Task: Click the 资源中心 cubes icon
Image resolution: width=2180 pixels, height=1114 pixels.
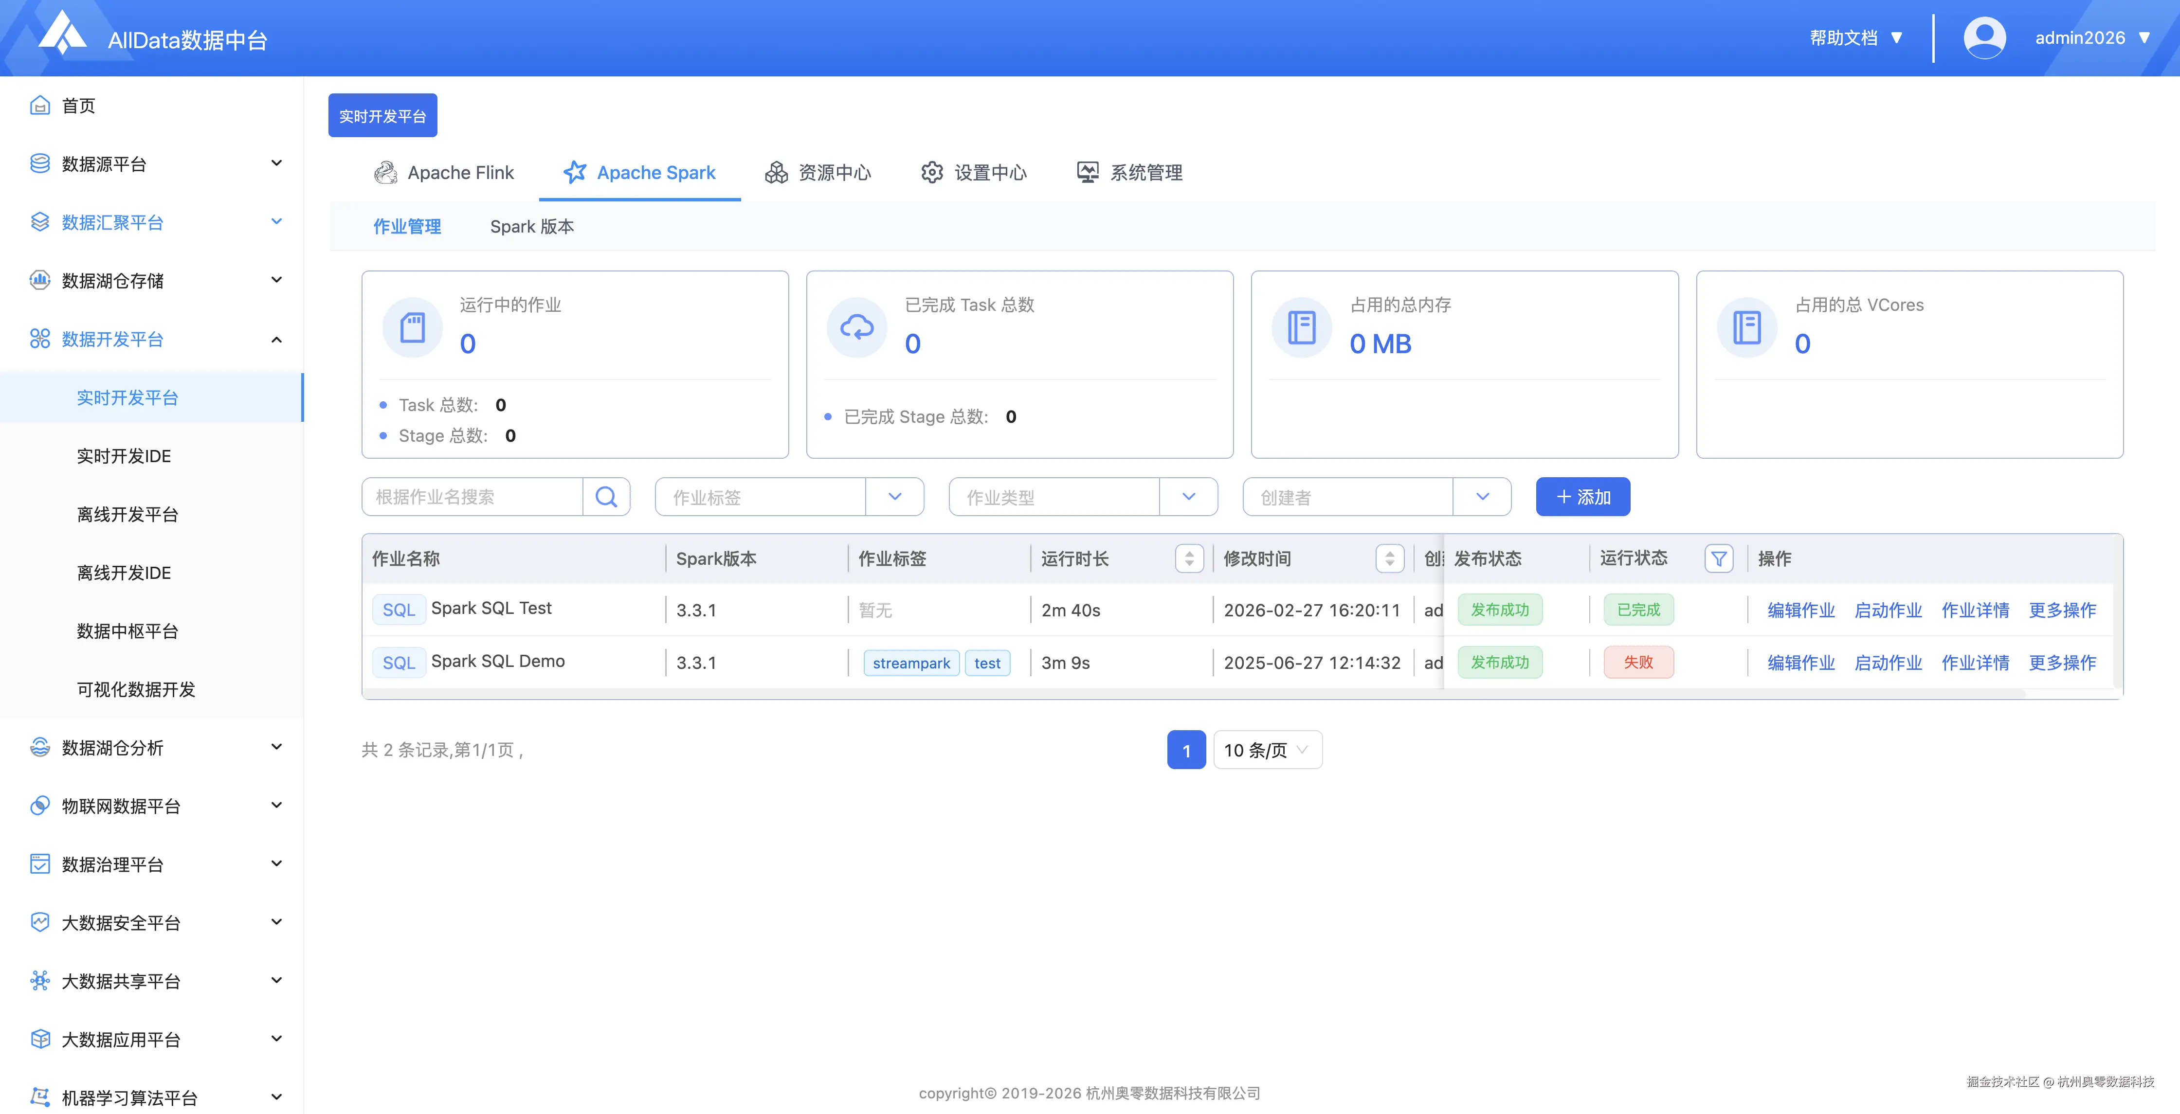Action: [776, 173]
